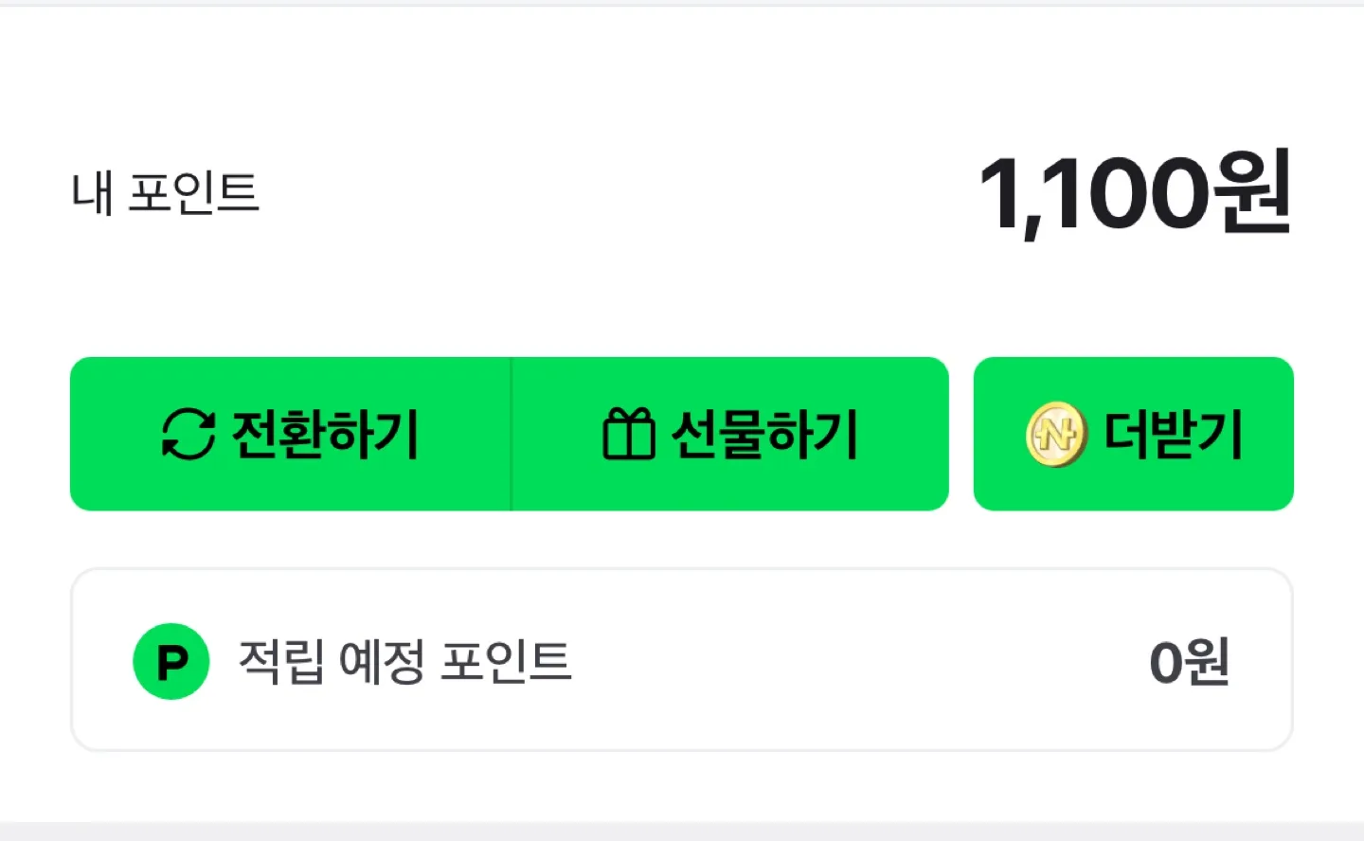Click the divider between 전환하기 and 선물하기
1364x841 pixels.
[x=511, y=434]
